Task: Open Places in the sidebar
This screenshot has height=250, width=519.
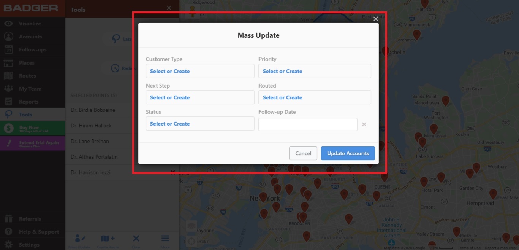Action: (x=32, y=63)
